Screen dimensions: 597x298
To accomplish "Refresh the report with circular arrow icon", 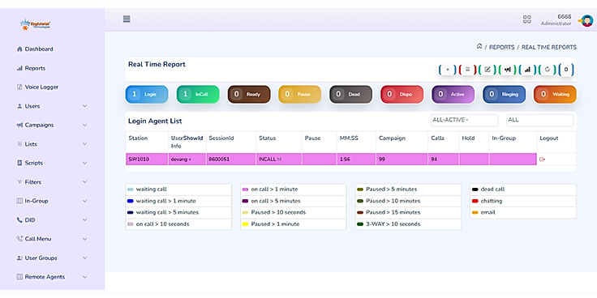I will (548, 70).
